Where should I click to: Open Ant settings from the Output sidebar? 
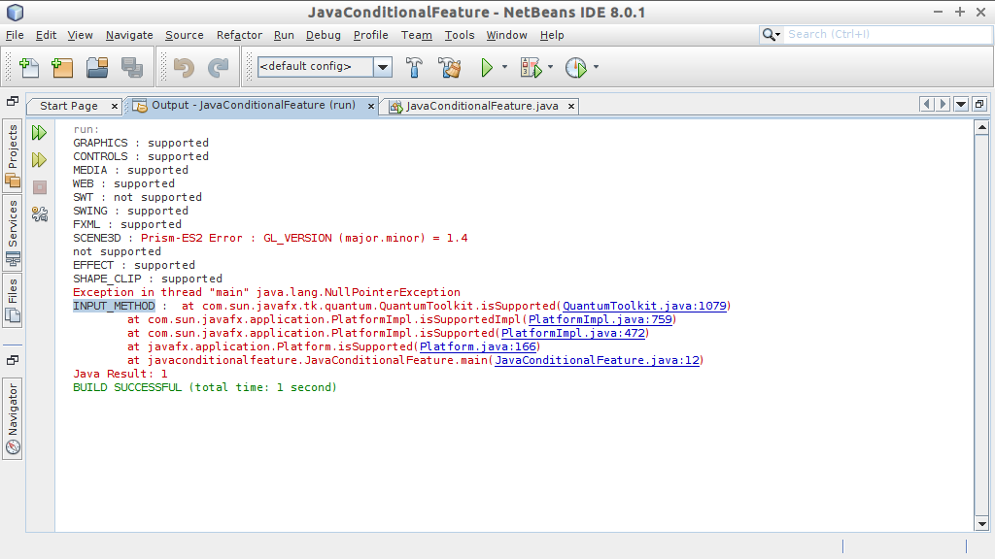(x=39, y=214)
